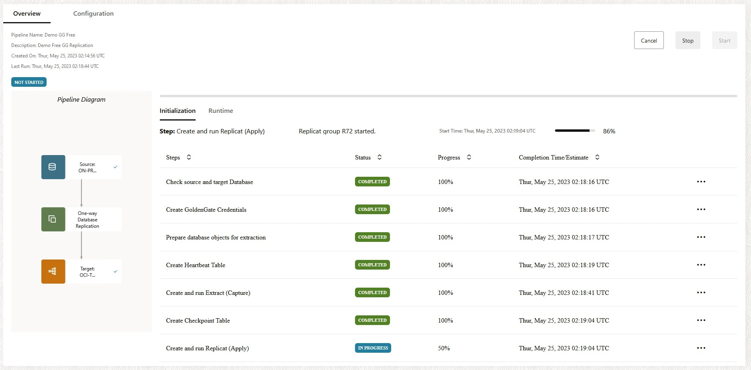Open the Runtime tab

point(220,110)
